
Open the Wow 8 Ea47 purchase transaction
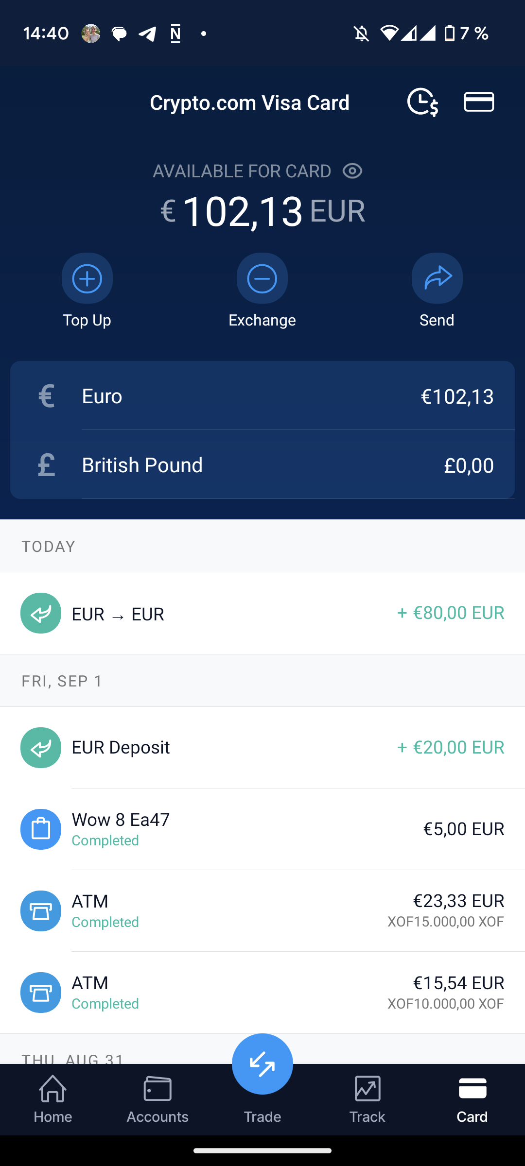262,829
